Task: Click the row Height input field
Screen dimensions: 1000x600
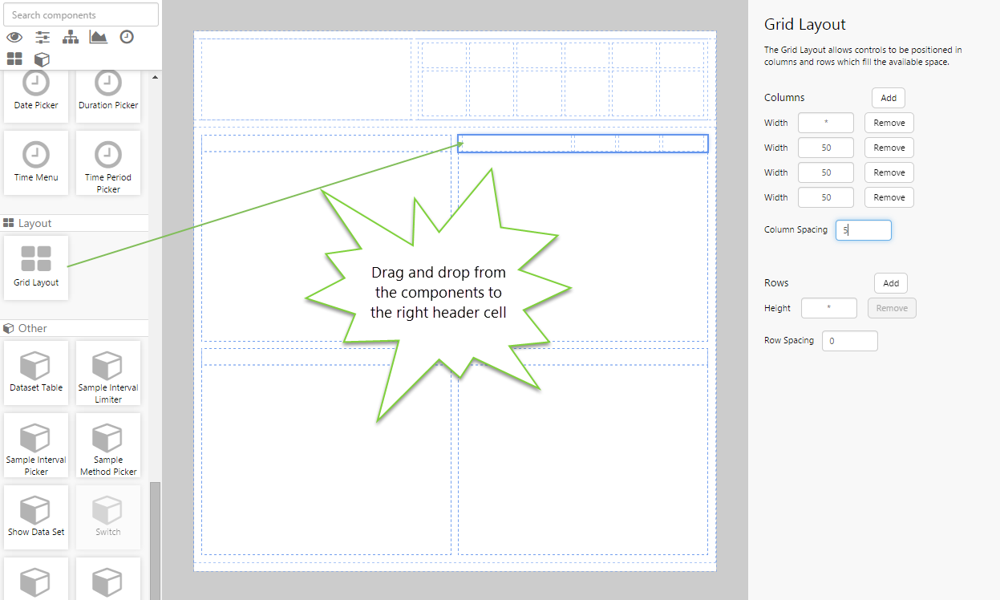Action: point(828,308)
